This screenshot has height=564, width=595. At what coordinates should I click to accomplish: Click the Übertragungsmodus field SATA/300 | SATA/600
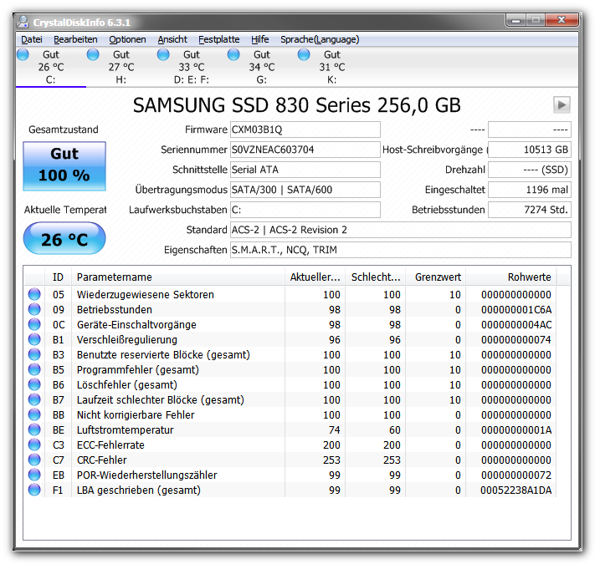tap(305, 190)
